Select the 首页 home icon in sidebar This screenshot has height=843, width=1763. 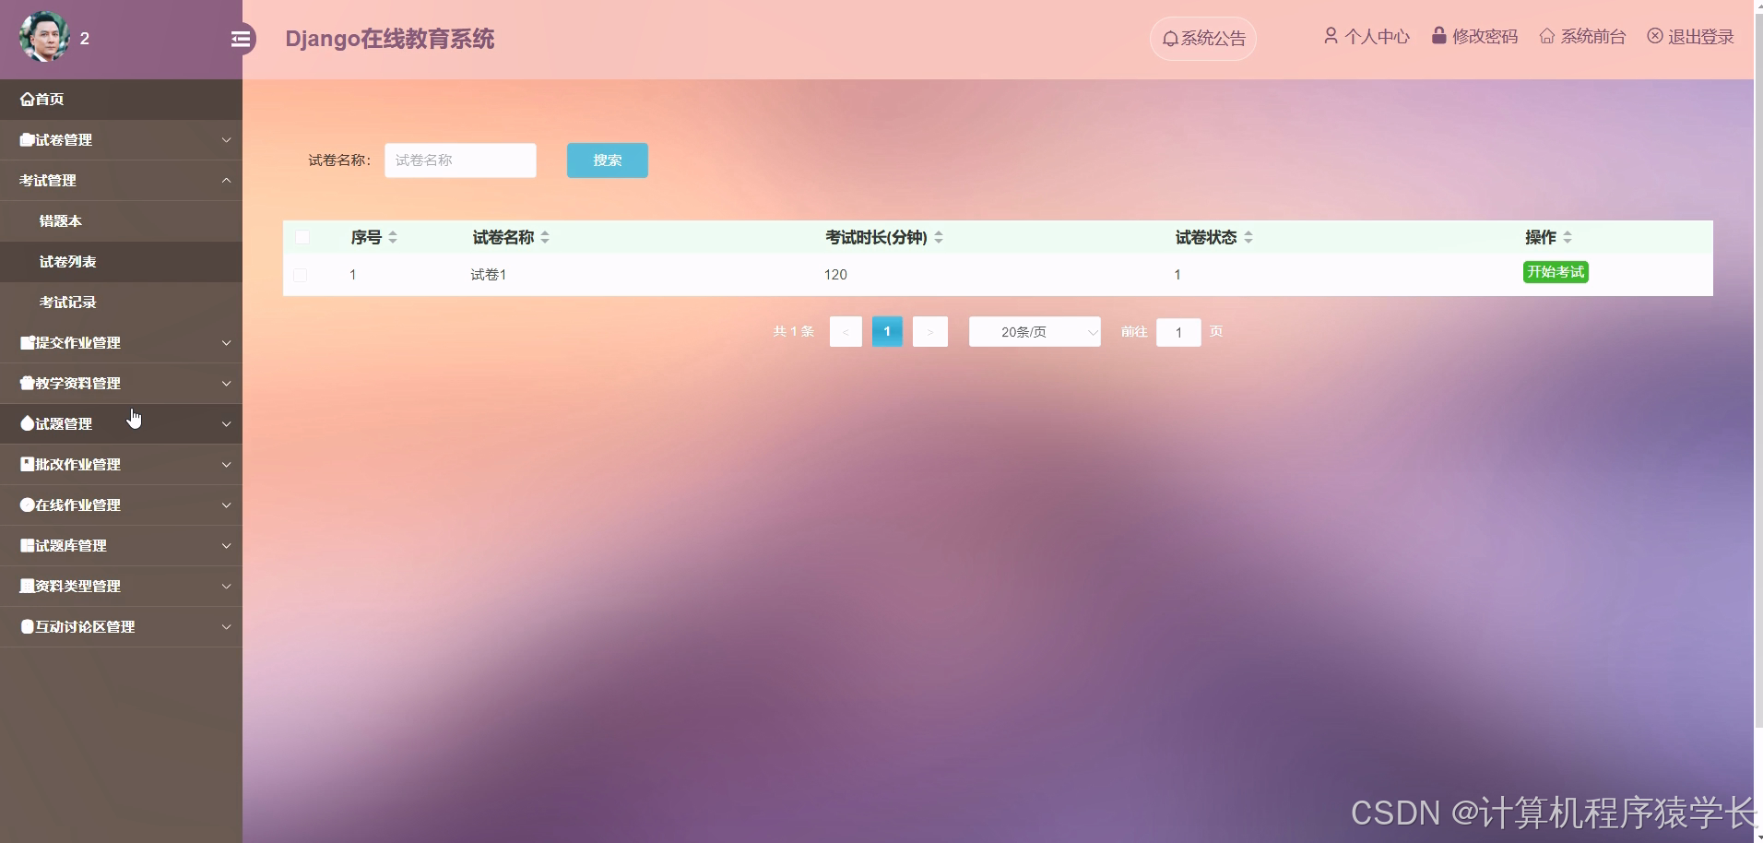[x=26, y=99]
